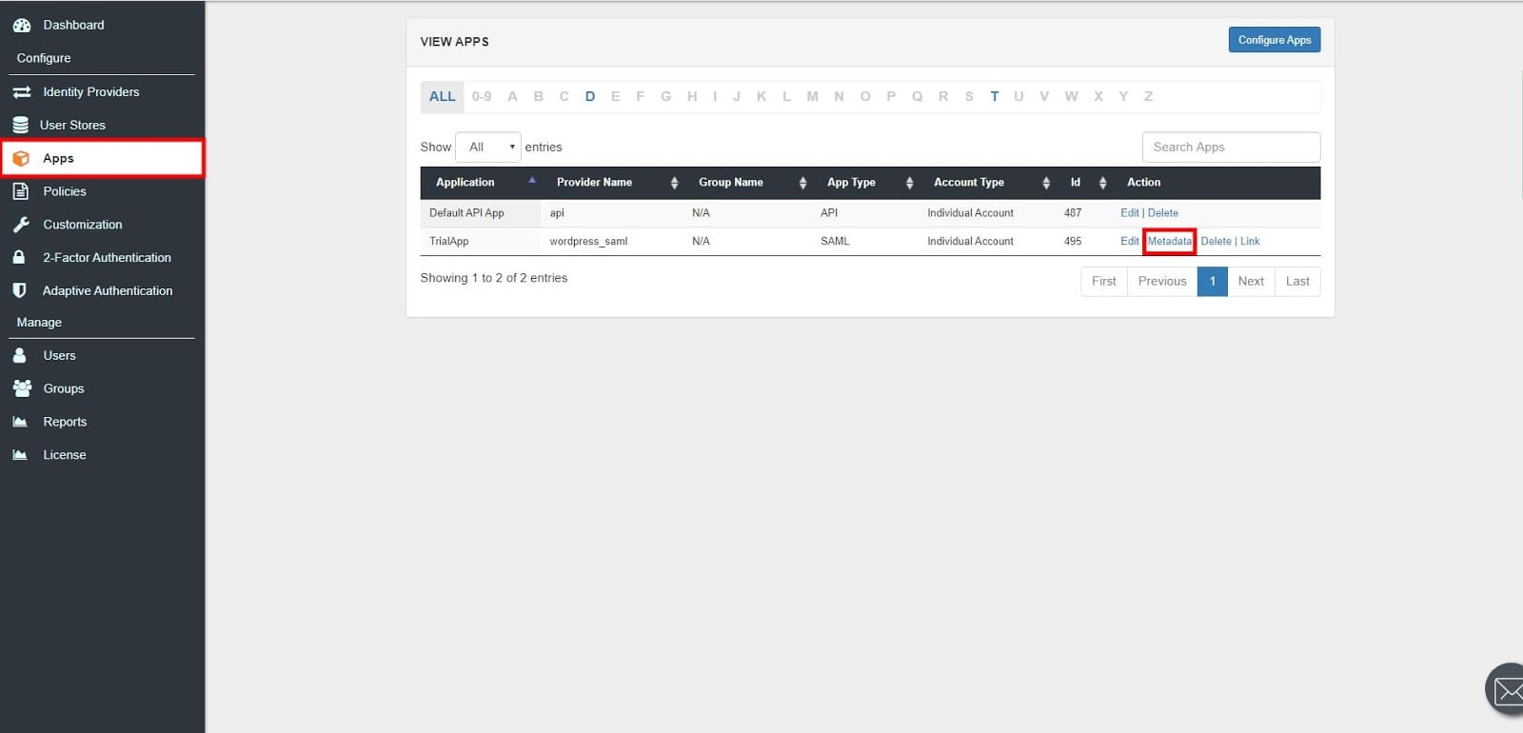Click the License chart icon
Viewport: 1523px width, 733px height.
pyautogui.click(x=20, y=455)
